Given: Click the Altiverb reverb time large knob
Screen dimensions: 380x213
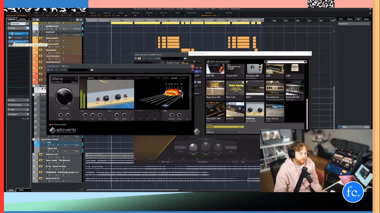Looking at the screenshot, I should 64,97.
